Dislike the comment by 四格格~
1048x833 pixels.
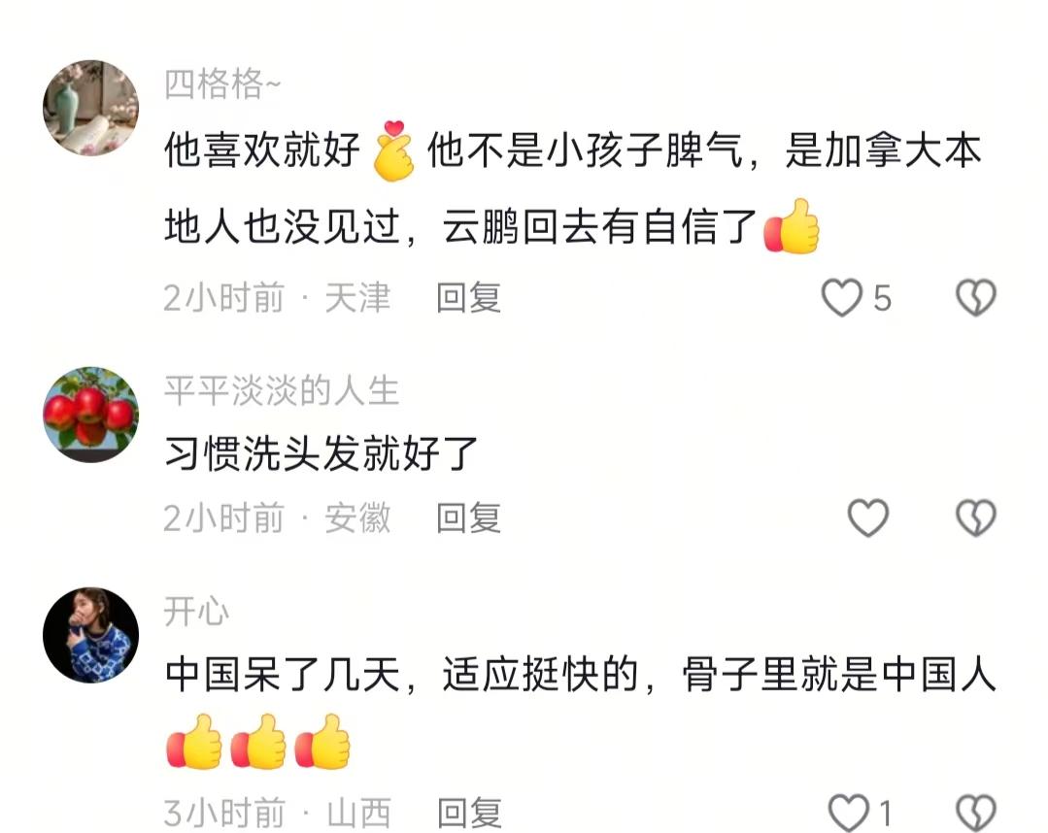976,298
